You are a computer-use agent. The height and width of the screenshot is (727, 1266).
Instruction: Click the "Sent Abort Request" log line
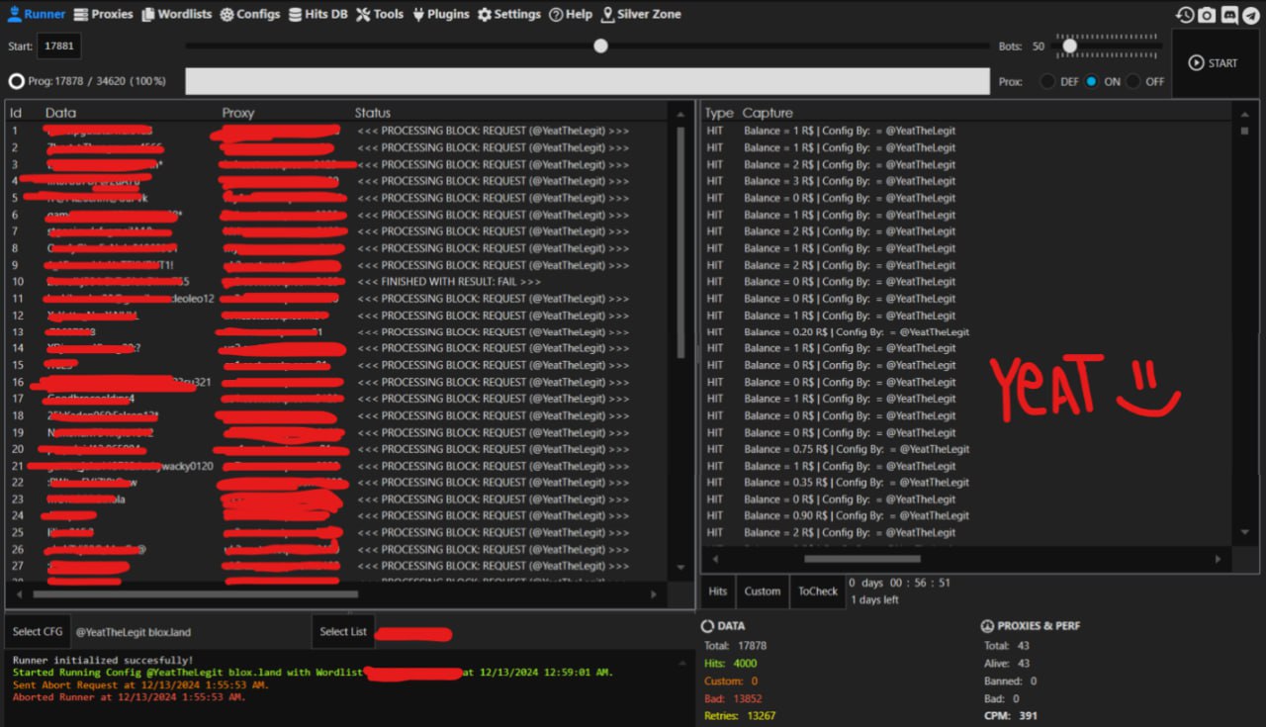tap(140, 684)
